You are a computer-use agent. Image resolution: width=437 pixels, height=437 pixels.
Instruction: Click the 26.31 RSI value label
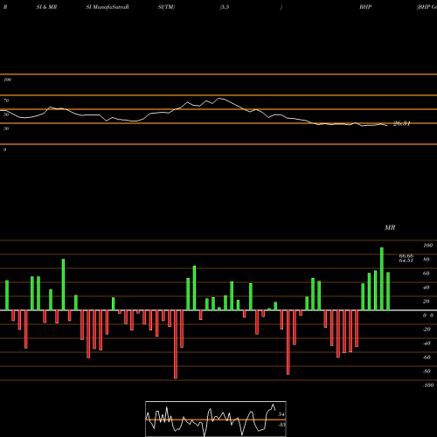pos(402,123)
